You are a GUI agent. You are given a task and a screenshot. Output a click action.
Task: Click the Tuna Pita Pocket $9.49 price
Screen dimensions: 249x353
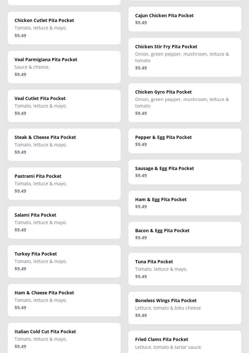click(x=141, y=277)
